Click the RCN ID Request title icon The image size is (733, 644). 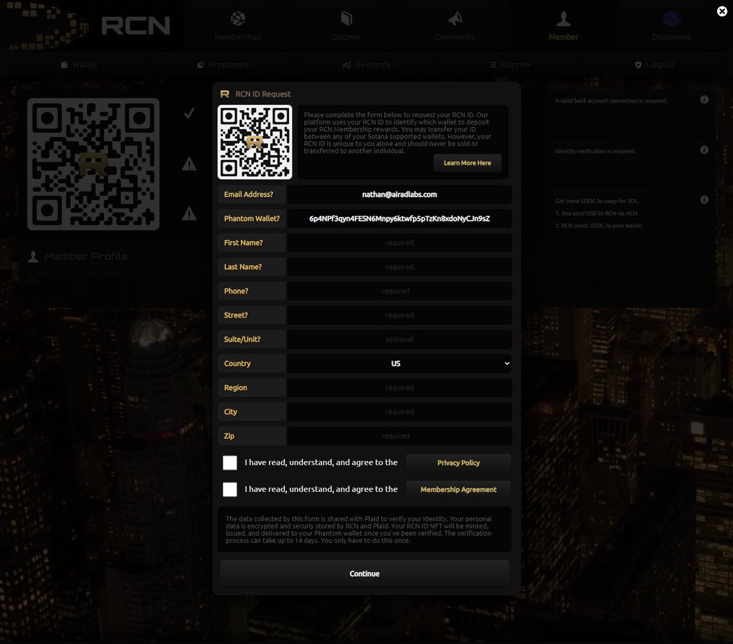[225, 94]
